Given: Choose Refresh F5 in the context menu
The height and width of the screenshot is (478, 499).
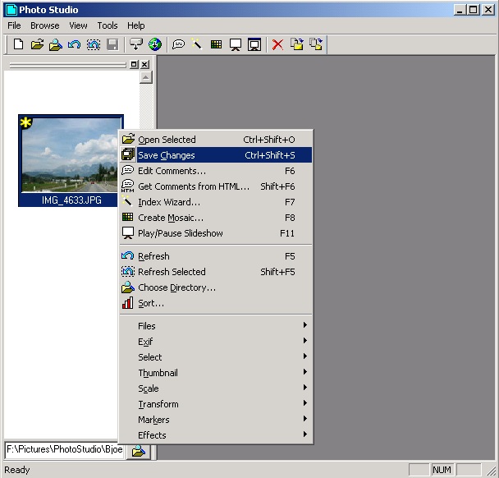Looking at the screenshot, I should click(216, 256).
